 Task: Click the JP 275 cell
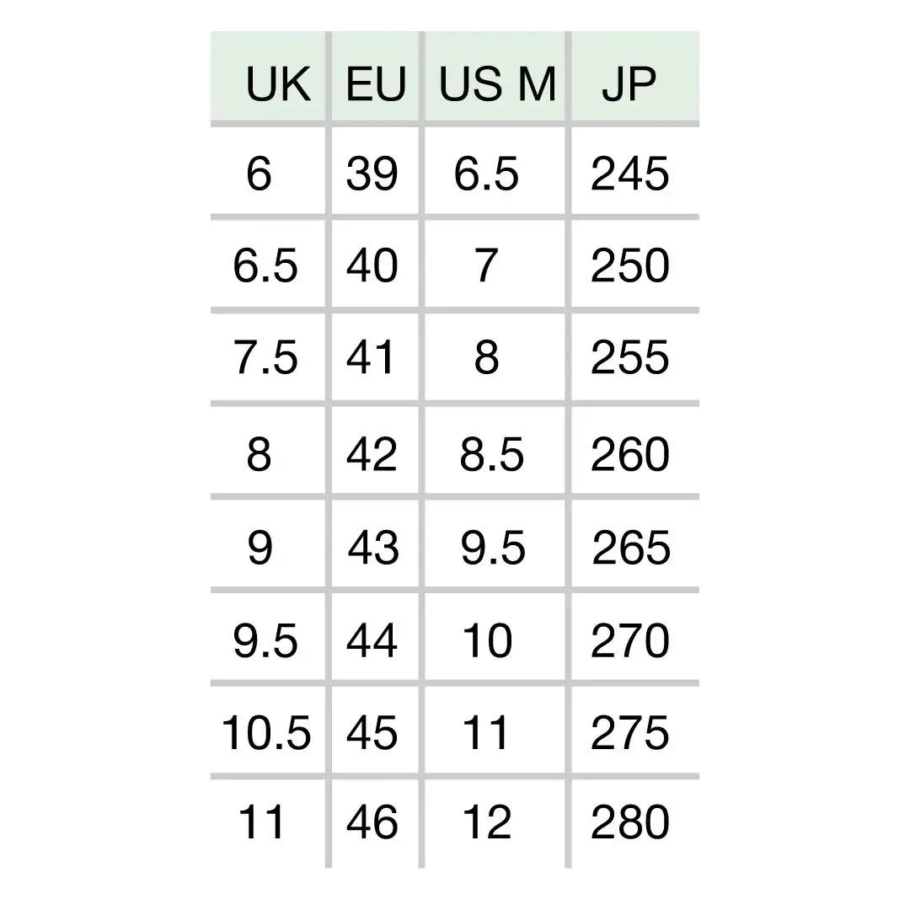629,733
